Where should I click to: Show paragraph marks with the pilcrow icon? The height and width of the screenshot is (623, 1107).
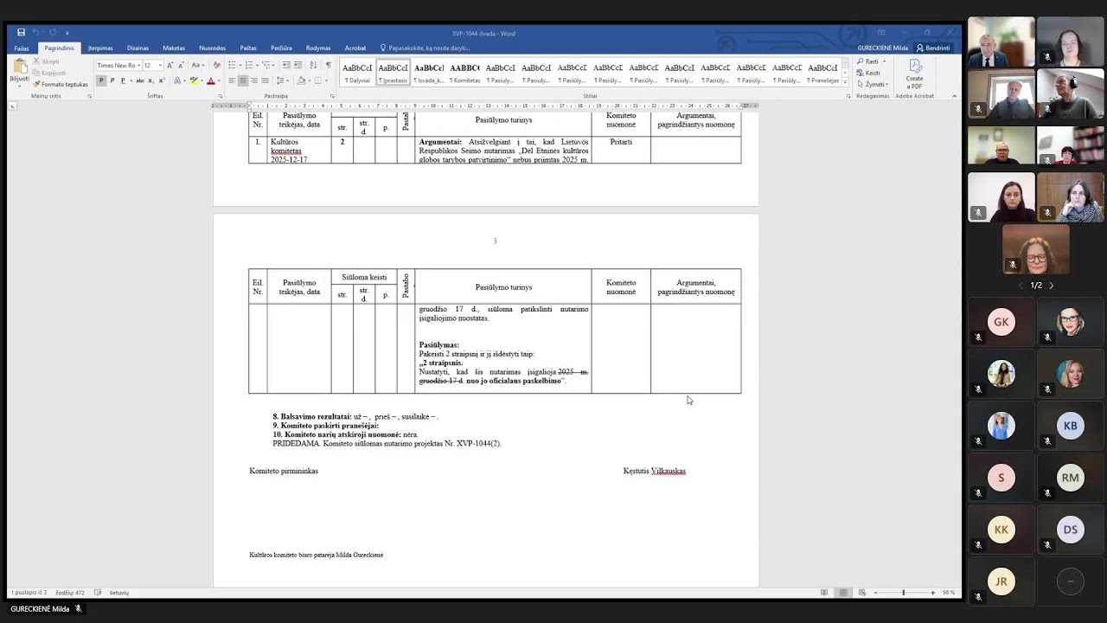point(328,66)
